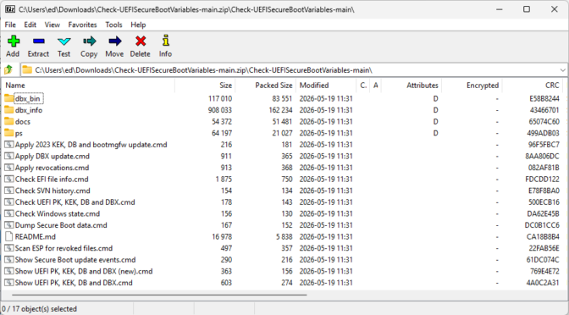Click icon of Show Secure Boot update events.cmd
Image resolution: width=569 pixels, height=315 pixels.
click(8, 260)
